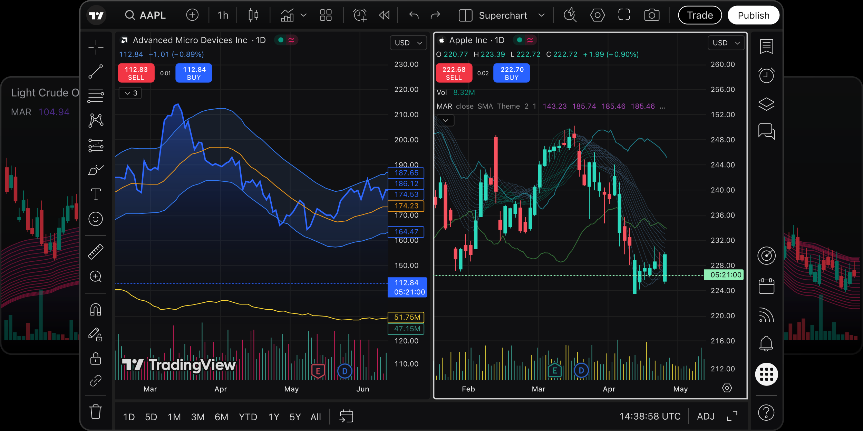Viewport: 863px width, 431px height.
Task: Open the calendar panel on the right
Action: (x=766, y=286)
